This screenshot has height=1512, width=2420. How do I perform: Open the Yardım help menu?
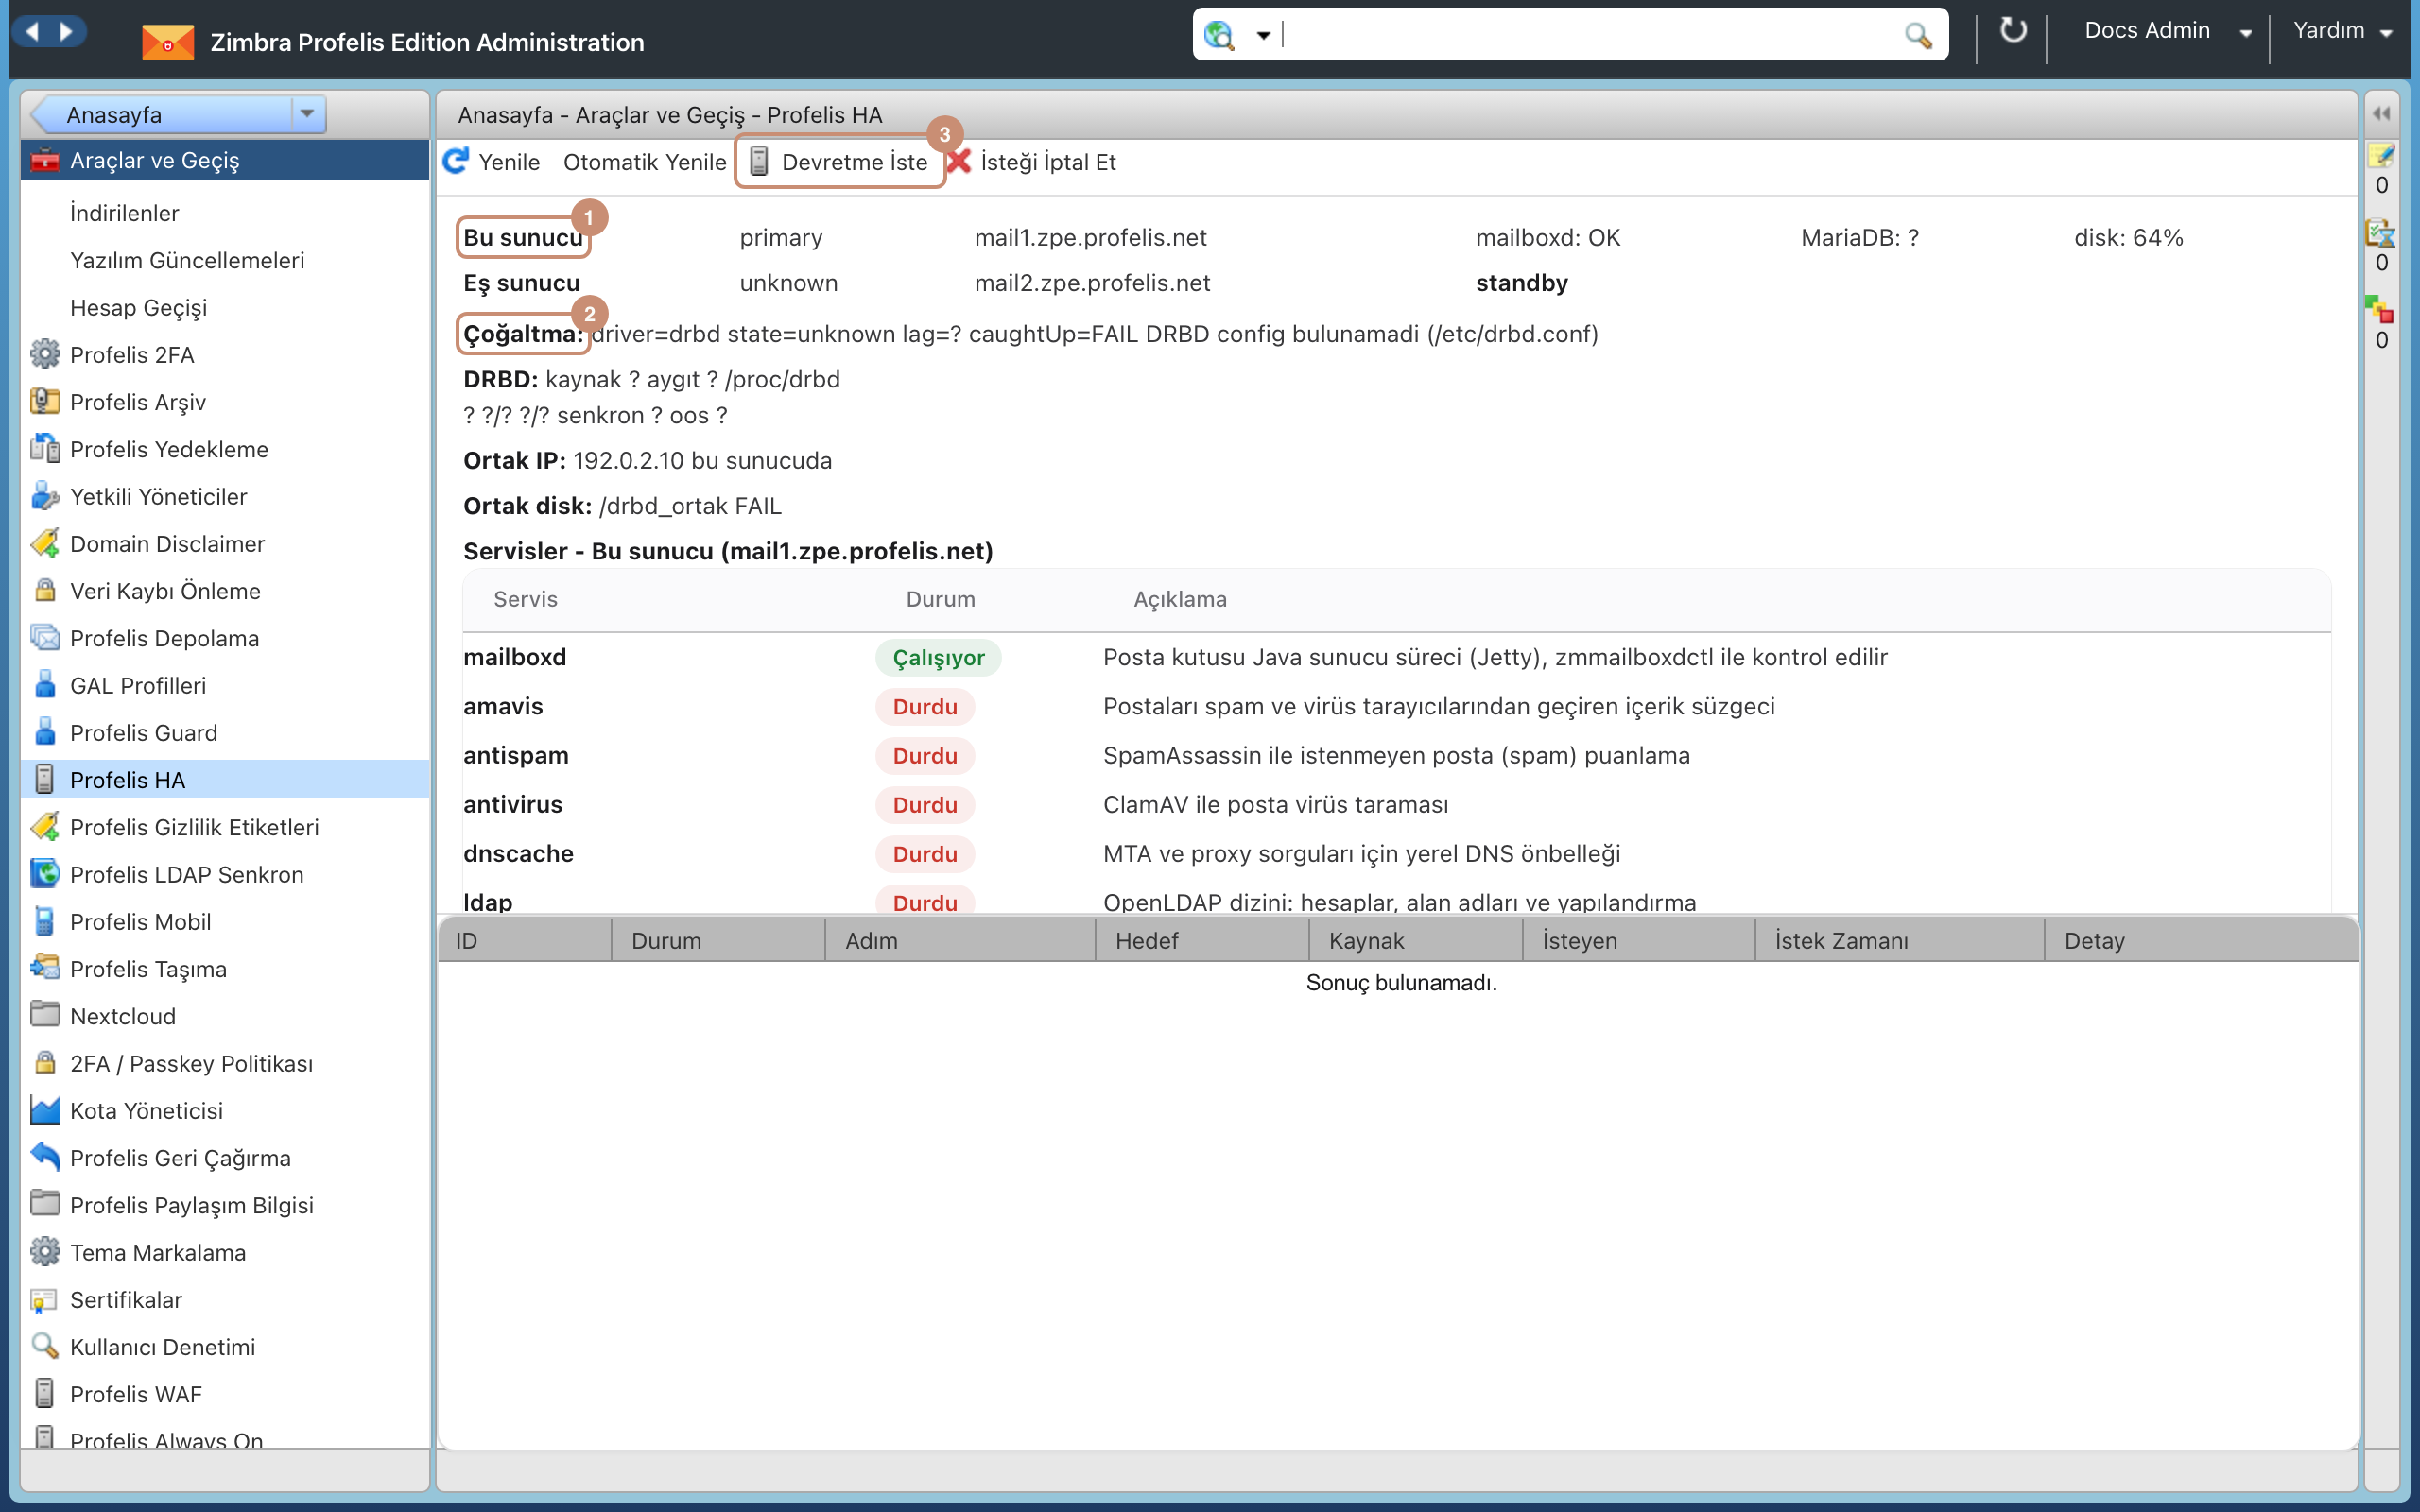(2341, 31)
